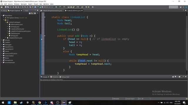188x105 pixels.
Task: Open Windows notification center
Action: 184,102
